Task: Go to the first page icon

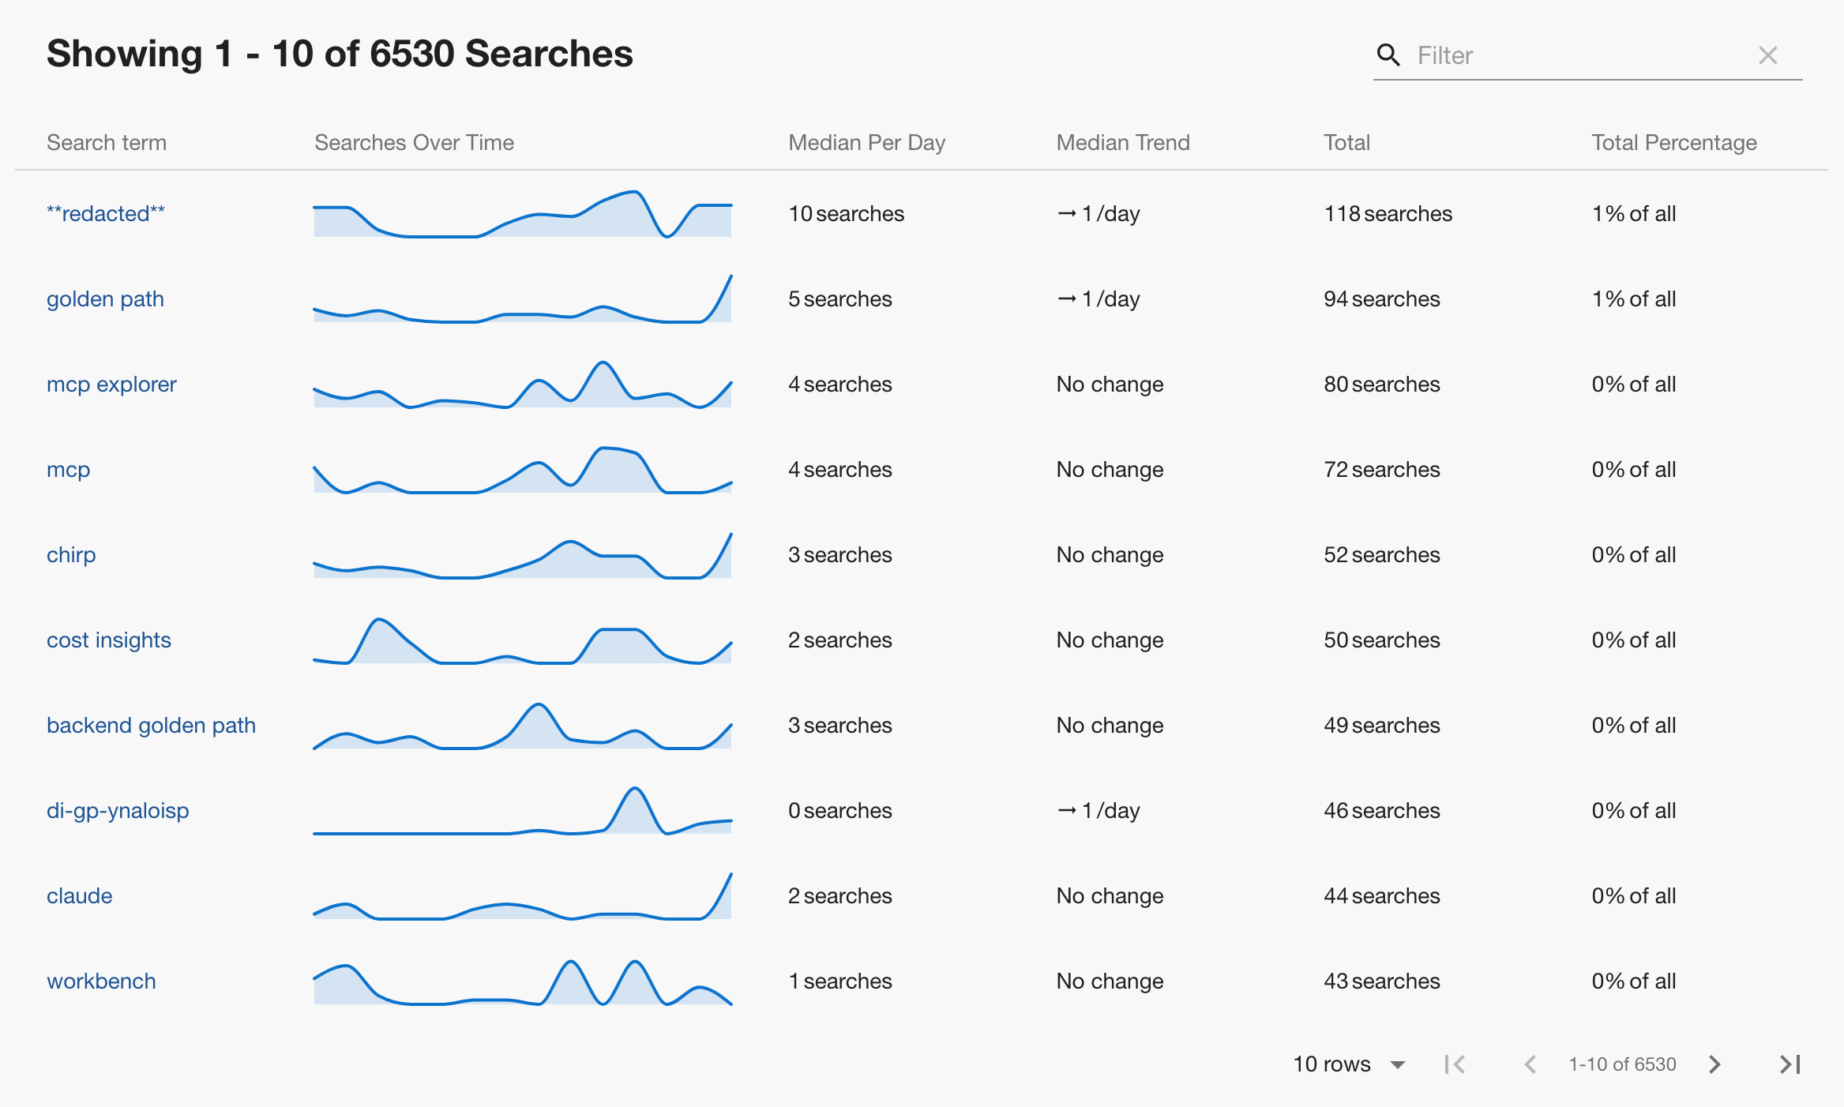Action: pos(1454,1064)
